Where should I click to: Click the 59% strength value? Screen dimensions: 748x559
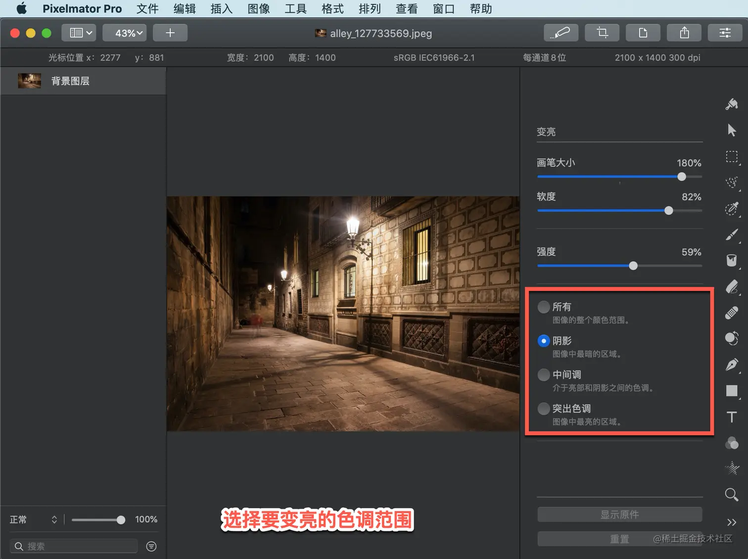(x=691, y=252)
